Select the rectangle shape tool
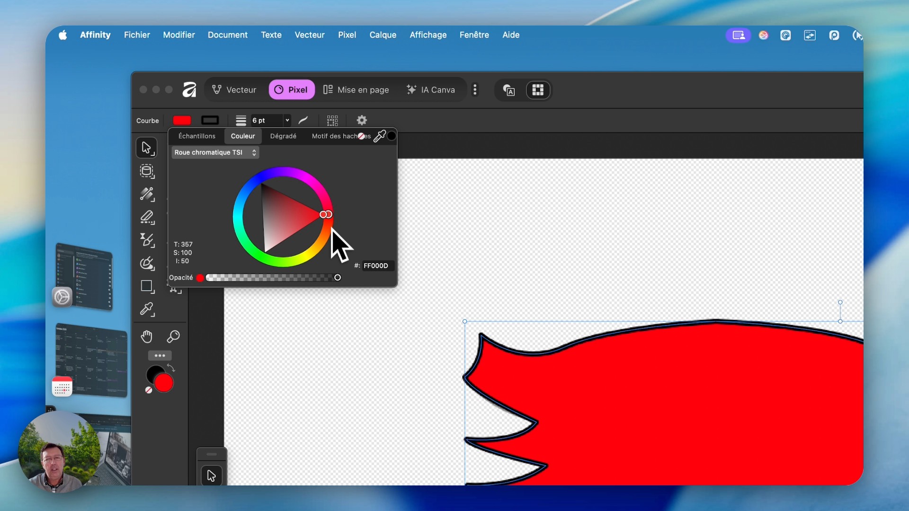Screen dimensions: 909x511 (147, 286)
